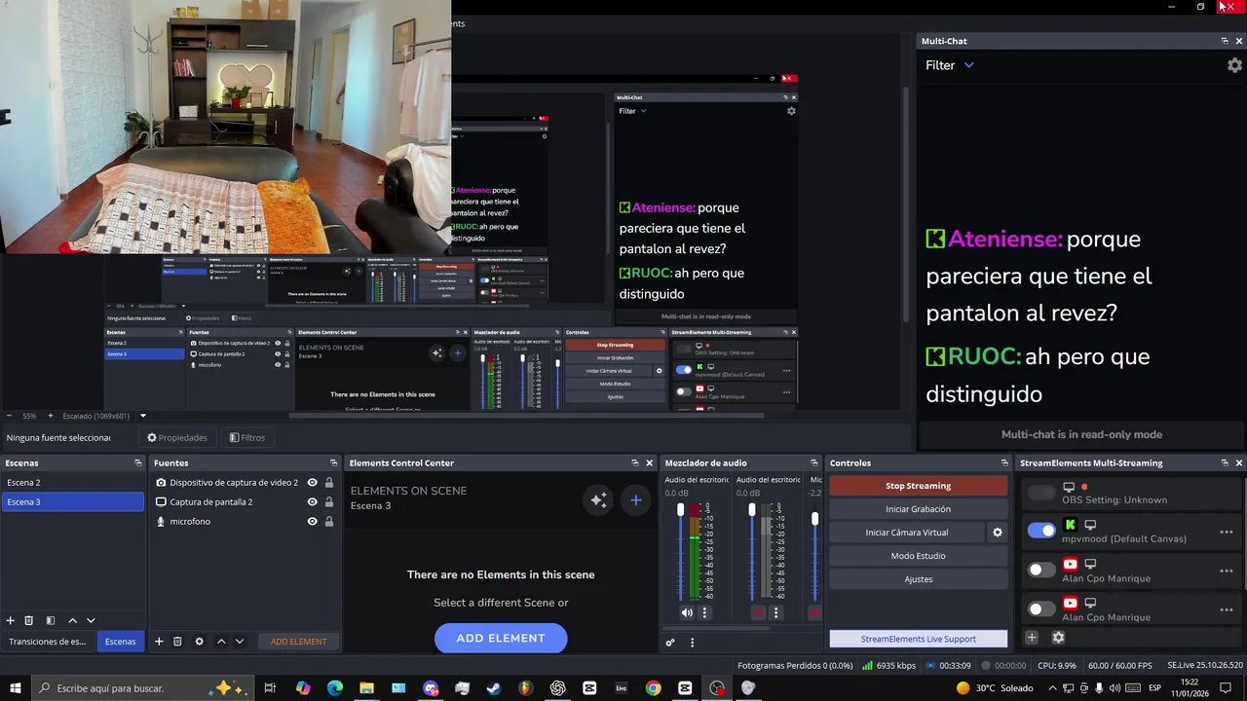Select the Escena 2 scene
The height and width of the screenshot is (701, 1247).
[x=73, y=482]
